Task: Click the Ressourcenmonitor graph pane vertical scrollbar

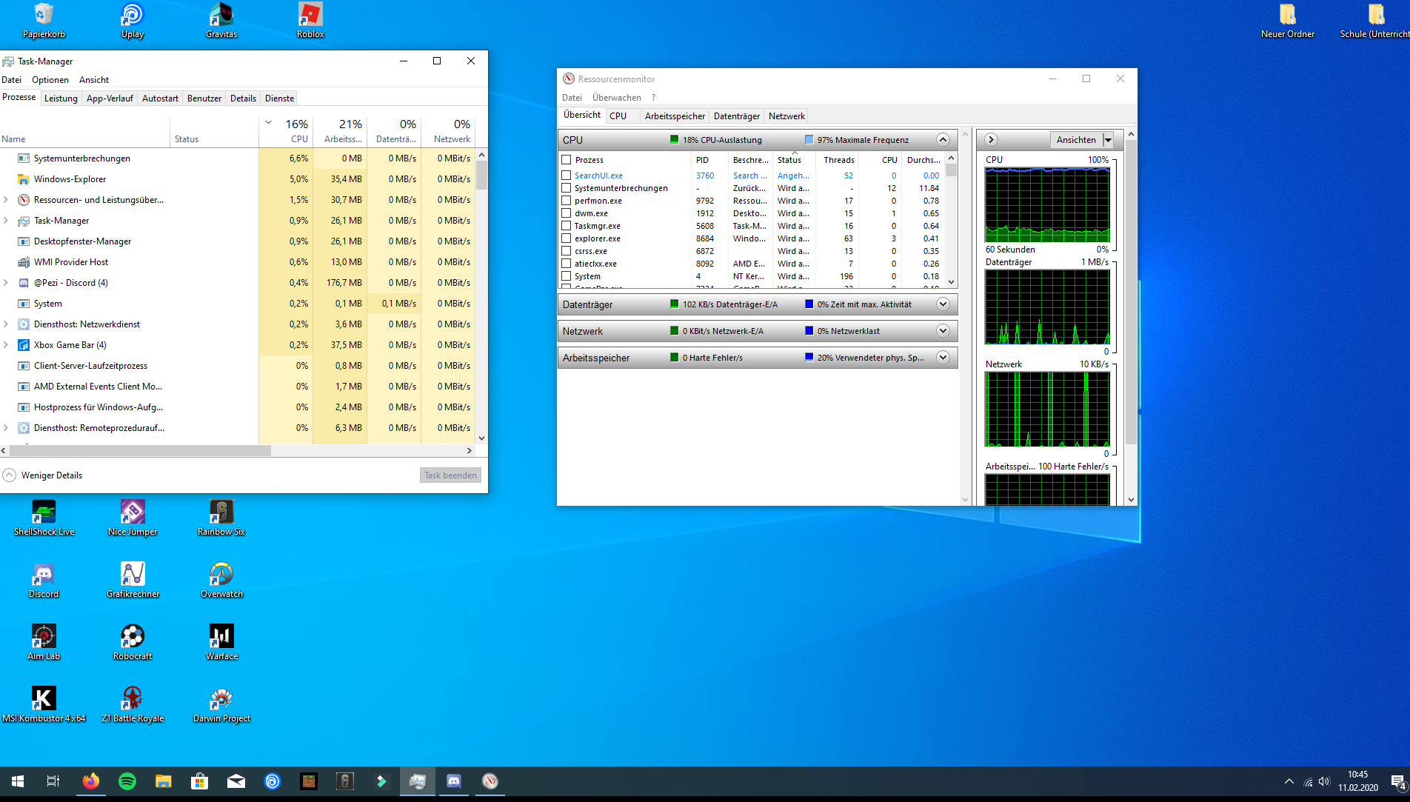Action: click(1131, 292)
